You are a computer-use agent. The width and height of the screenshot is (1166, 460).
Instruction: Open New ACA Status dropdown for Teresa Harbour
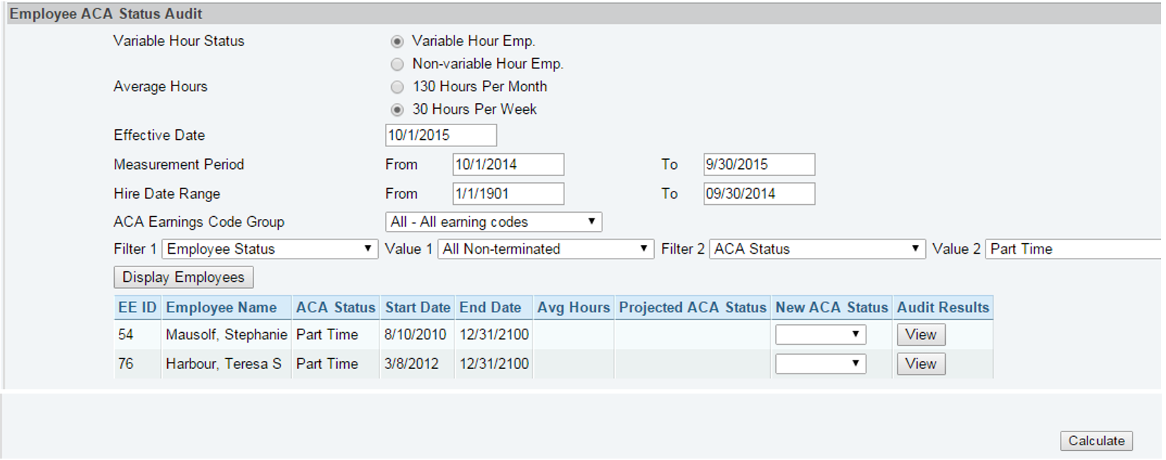tap(820, 363)
